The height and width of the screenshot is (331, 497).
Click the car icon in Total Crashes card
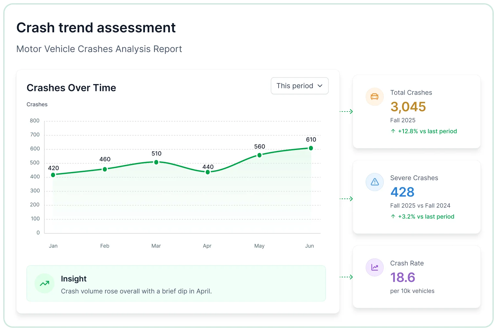[375, 97]
